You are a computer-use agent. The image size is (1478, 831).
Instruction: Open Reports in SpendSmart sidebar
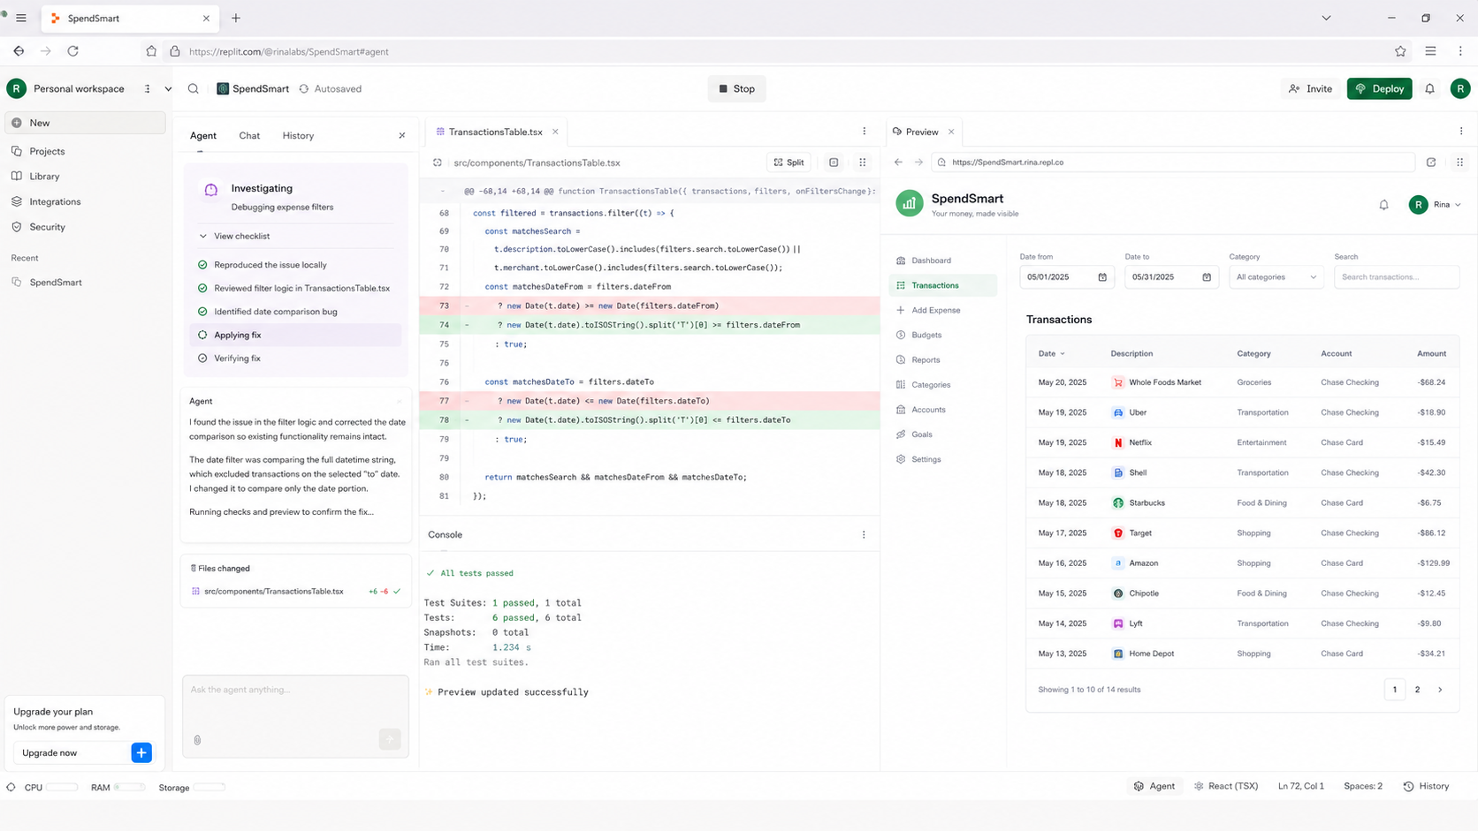(x=926, y=359)
